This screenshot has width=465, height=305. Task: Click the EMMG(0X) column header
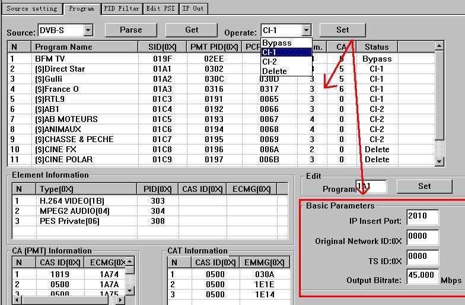[265, 262]
